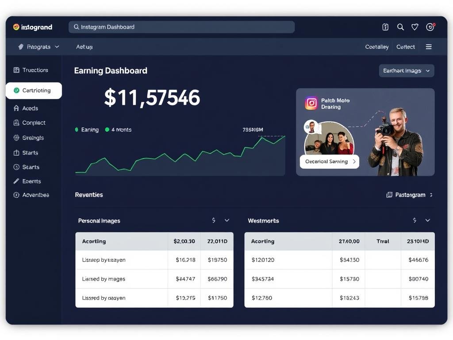Open the hamburger menu at top right

(429, 46)
